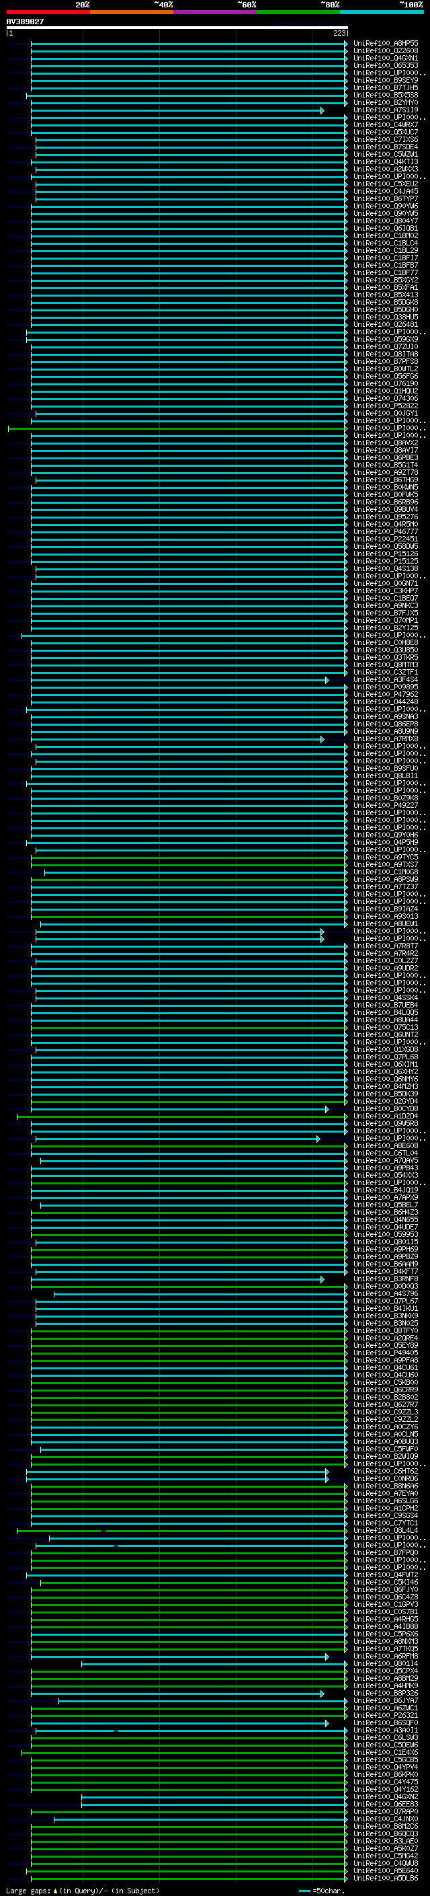
Task: Select the UniRef100_Q627R7 label
Action: [386, 1405]
